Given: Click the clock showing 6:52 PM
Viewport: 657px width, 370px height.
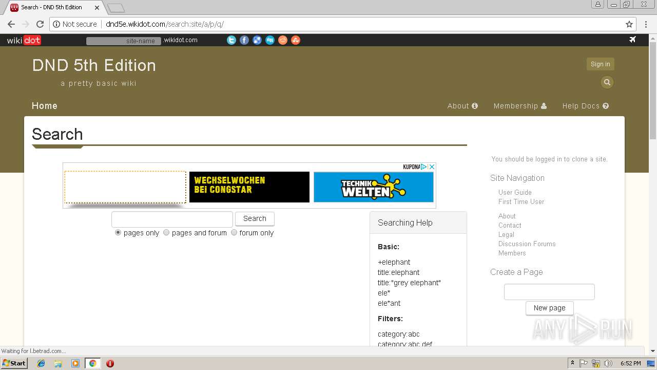Looking at the screenshot, I should (x=630, y=363).
